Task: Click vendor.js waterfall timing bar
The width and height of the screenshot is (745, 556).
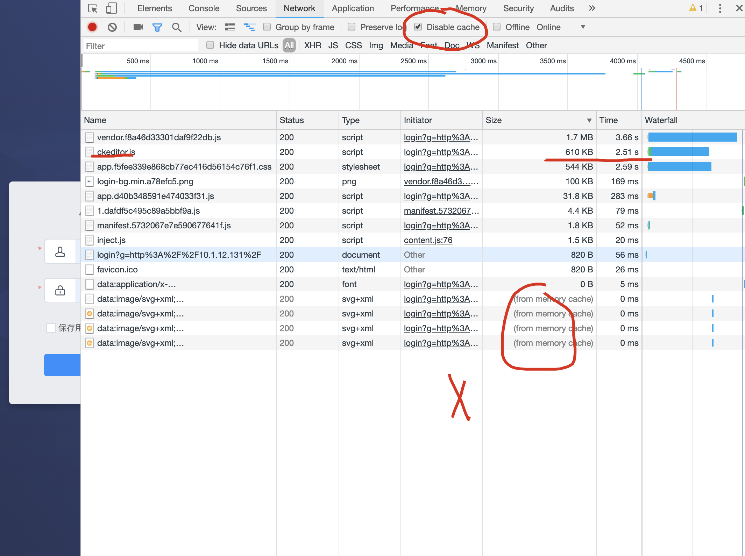Action: 693,137
